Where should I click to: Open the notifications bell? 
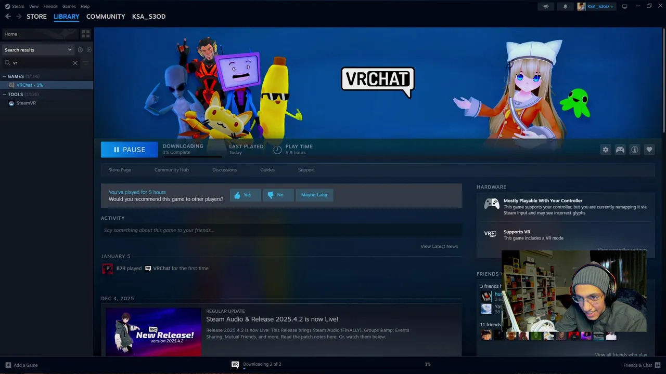[566, 6]
